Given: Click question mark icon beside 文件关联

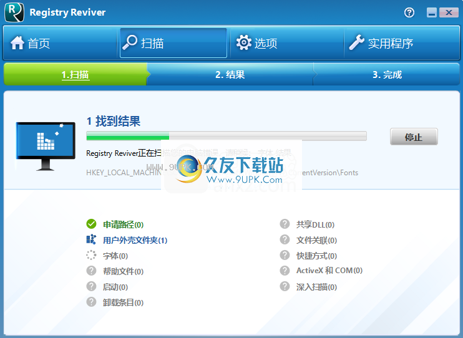Looking at the screenshot, I should pyautogui.click(x=285, y=239).
